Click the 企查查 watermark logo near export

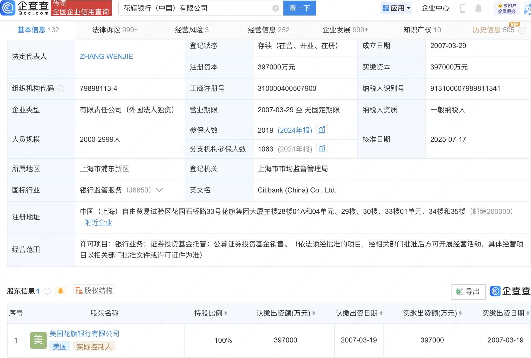(x=511, y=291)
